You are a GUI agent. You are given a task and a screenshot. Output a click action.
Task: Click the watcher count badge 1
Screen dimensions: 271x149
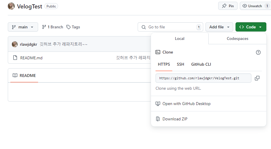pos(267,6)
